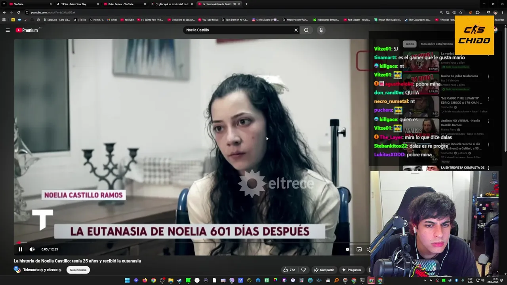Go back in browser history
Image resolution: width=507 pixels, height=285 pixels.
point(4,12)
